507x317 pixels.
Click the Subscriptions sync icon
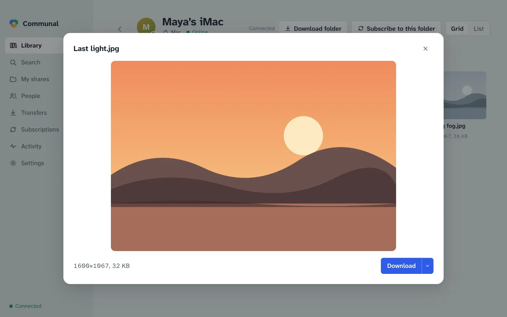13,129
